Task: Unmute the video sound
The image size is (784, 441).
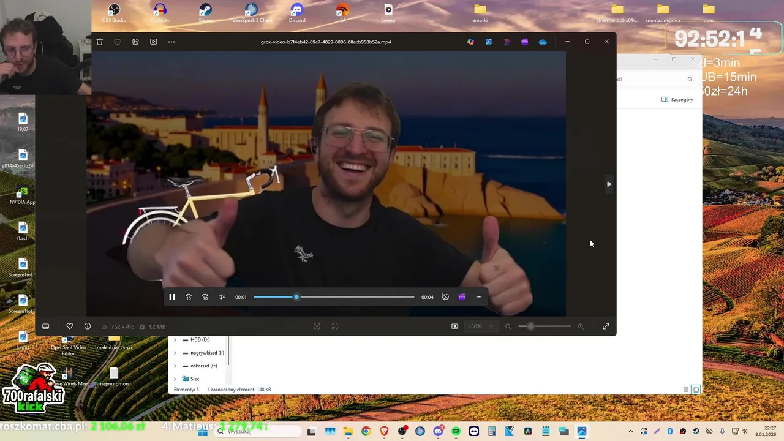Action: 222,297
